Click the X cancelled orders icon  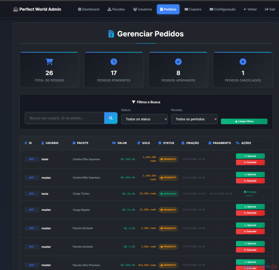coord(243,62)
